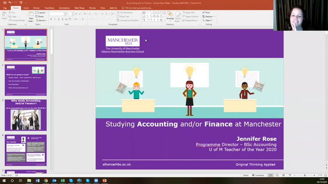Switch to the Transitions ribbon tab
This screenshot has height=184, width=328.
point(49,8)
